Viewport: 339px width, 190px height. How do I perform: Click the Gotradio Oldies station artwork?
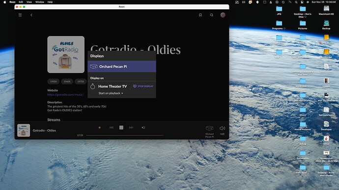(66, 54)
